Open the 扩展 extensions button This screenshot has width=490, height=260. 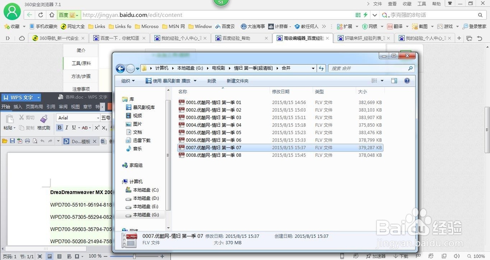click(x=344, y=26)
